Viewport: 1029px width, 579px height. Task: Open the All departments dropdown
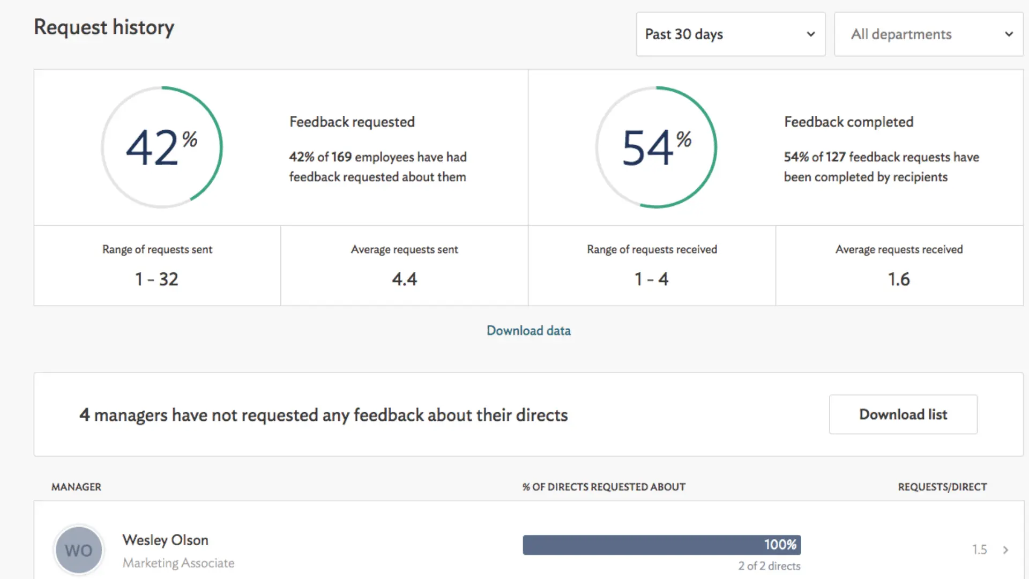tap(929, 34)
